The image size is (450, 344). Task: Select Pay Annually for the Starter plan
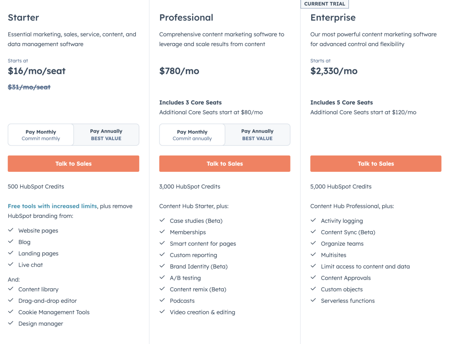tap(106, 134)
